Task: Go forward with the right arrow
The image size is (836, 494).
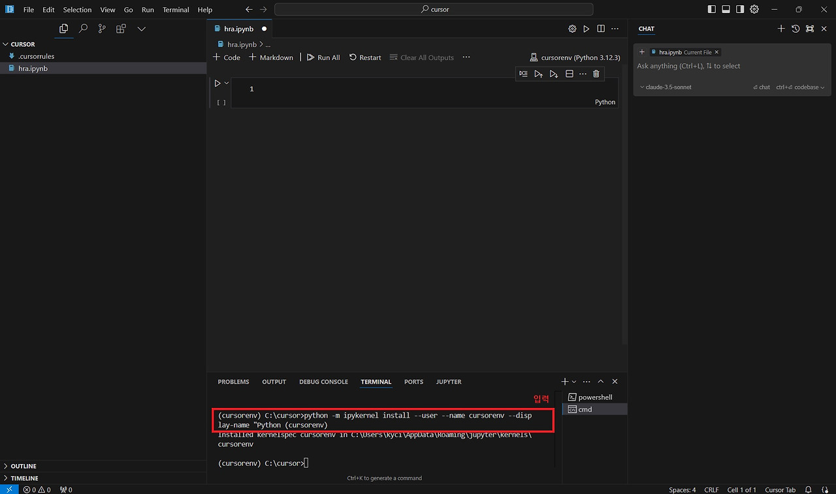Action: coord(263,10)
